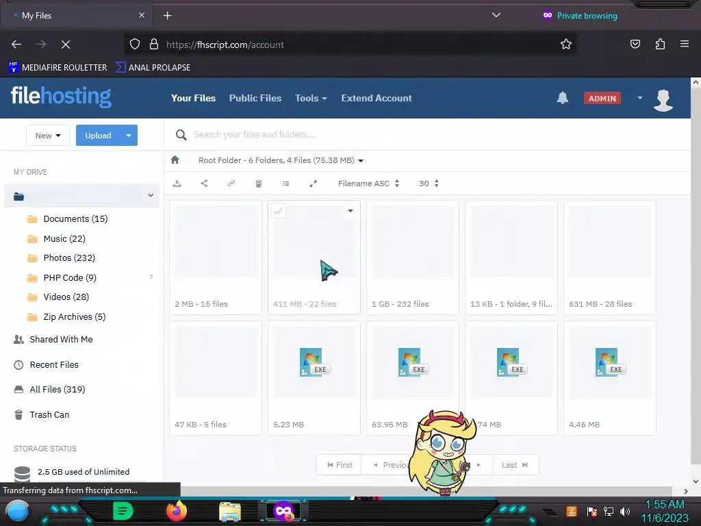Go back with browser back arrow
This screenshot has height=526, width=701.
16,45
